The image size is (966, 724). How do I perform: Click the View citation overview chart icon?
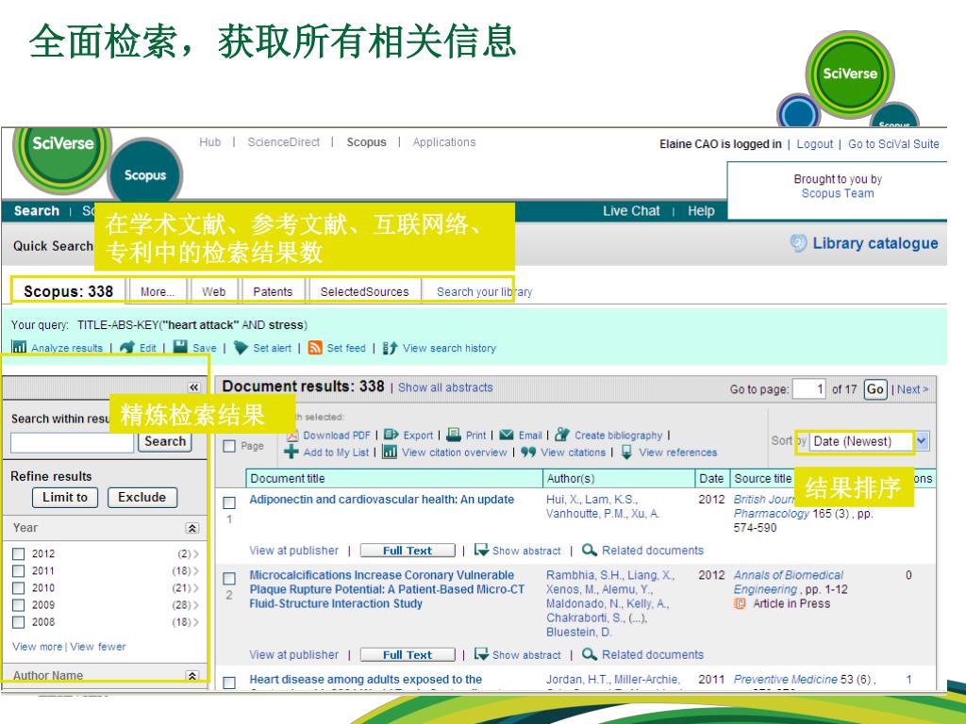(x=390, y=452)
